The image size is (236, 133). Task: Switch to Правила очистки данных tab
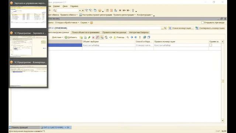coord(114,33)
